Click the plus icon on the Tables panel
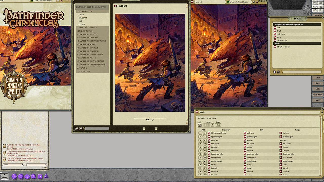The width and height of the screenshot is (324, 182). [274, 72]
